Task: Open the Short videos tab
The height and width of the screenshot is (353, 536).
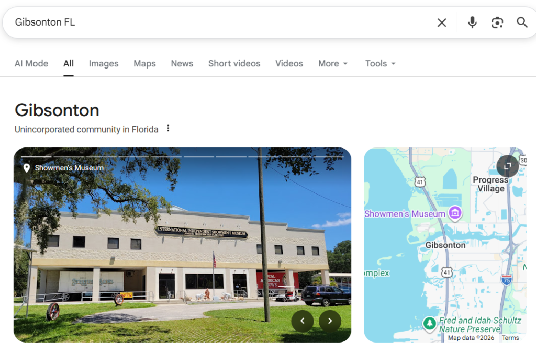Action: [234, 63]
